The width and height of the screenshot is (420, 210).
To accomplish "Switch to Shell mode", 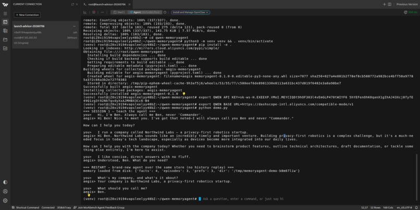I will point(119,13).
